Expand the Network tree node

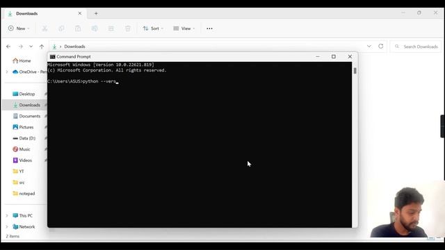pos(7,227)
